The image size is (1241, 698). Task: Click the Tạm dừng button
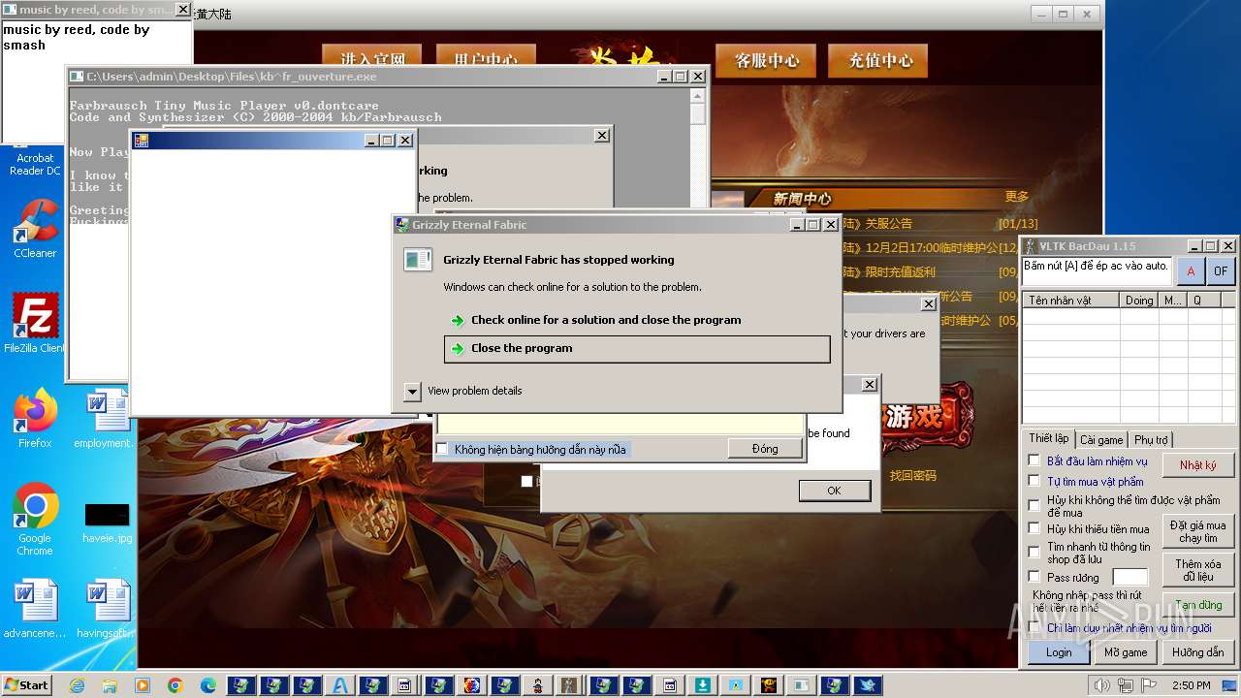click(1198, 605)
